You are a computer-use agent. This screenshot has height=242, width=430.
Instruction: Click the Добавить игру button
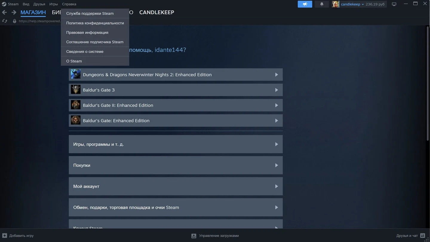18,236
